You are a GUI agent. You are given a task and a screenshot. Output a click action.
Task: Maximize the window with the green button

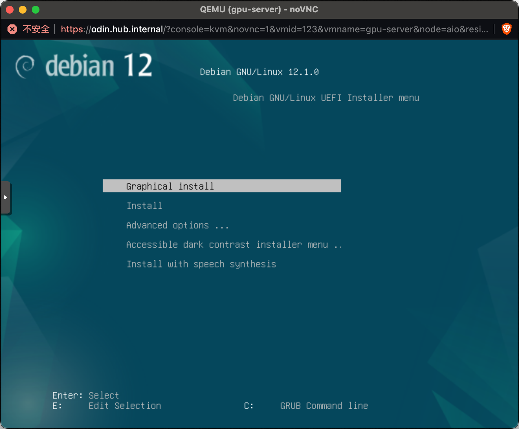pyautogui.click(x=36, y=10)
